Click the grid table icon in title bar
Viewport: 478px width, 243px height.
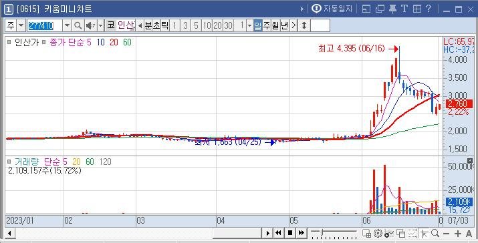[416, 9]
